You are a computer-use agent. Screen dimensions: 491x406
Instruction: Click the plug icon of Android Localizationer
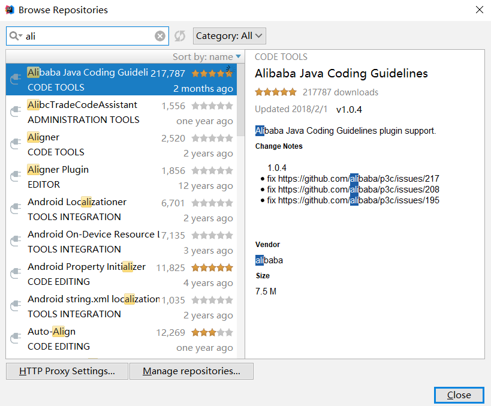16,208
